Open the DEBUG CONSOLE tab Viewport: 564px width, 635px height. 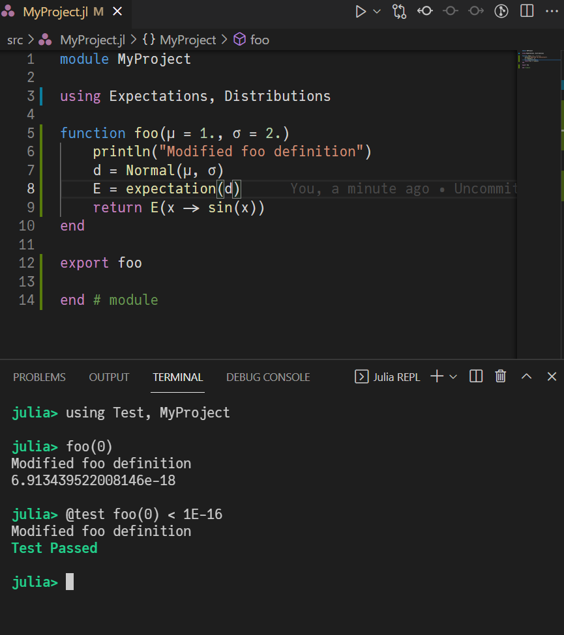tap(268, 377)
